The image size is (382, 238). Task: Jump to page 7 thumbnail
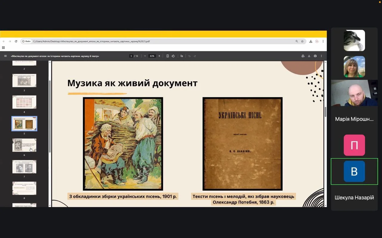pos(24,167)
